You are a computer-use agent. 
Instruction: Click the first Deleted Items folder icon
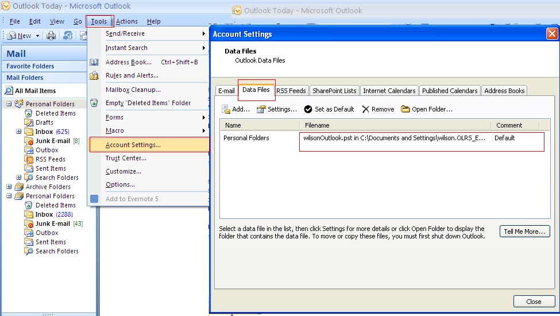pos(29,113)
